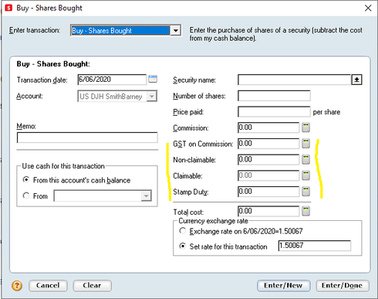378x299 pixels.
Task: Open the calculator for Commission field
Action: coord(305,127)
